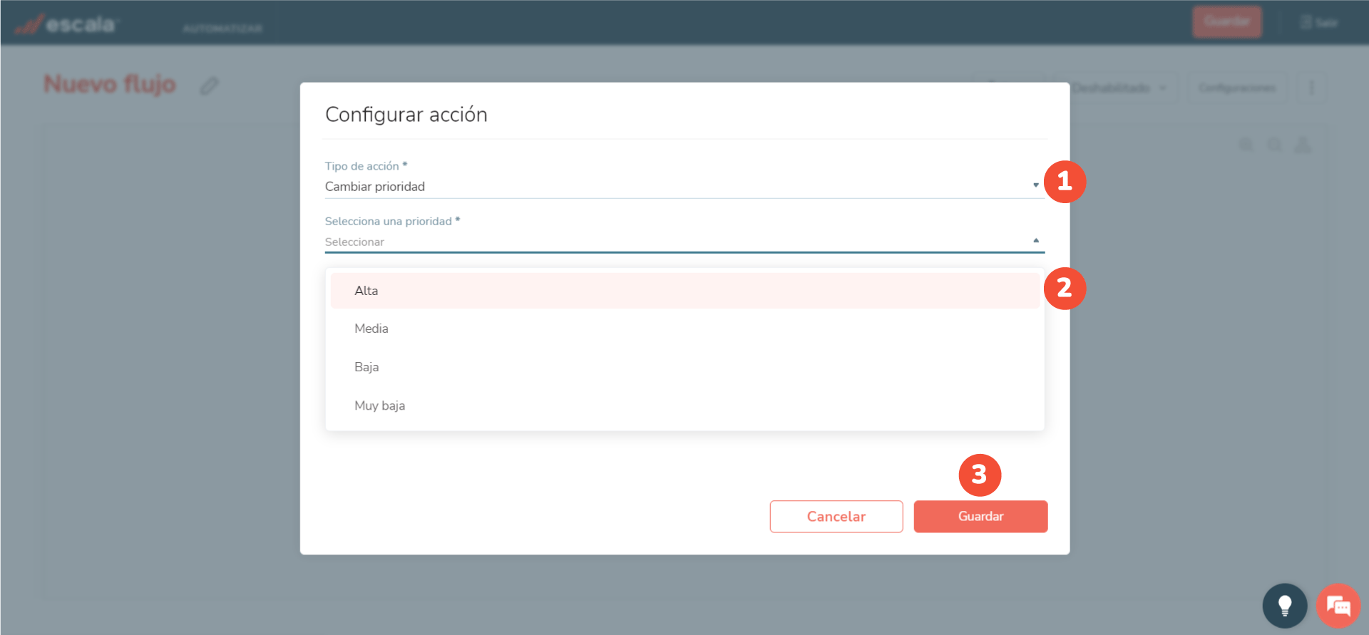Click the Configuraciones button
This screenshot has height=635, width=1369.
pos(1237,88)
